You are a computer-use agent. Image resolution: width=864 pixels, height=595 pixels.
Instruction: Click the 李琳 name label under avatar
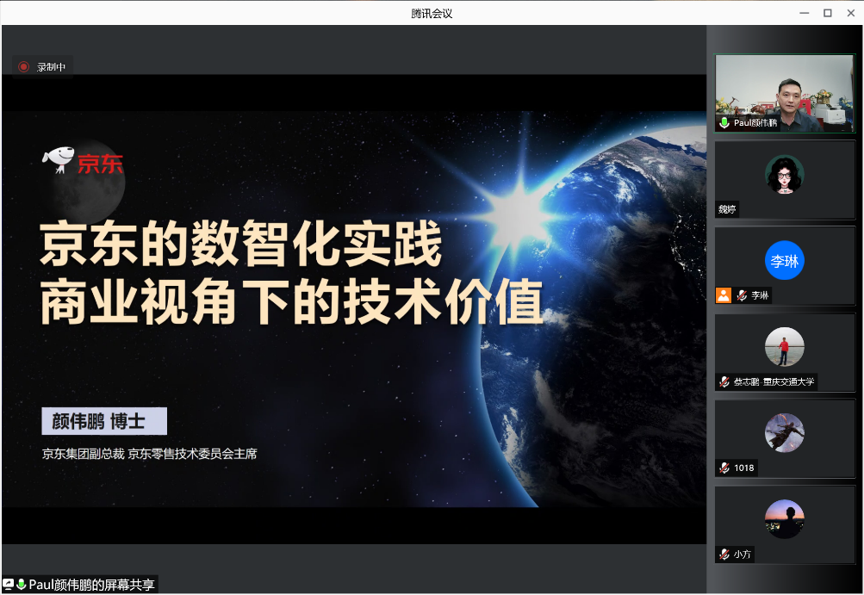pos(760,295)
